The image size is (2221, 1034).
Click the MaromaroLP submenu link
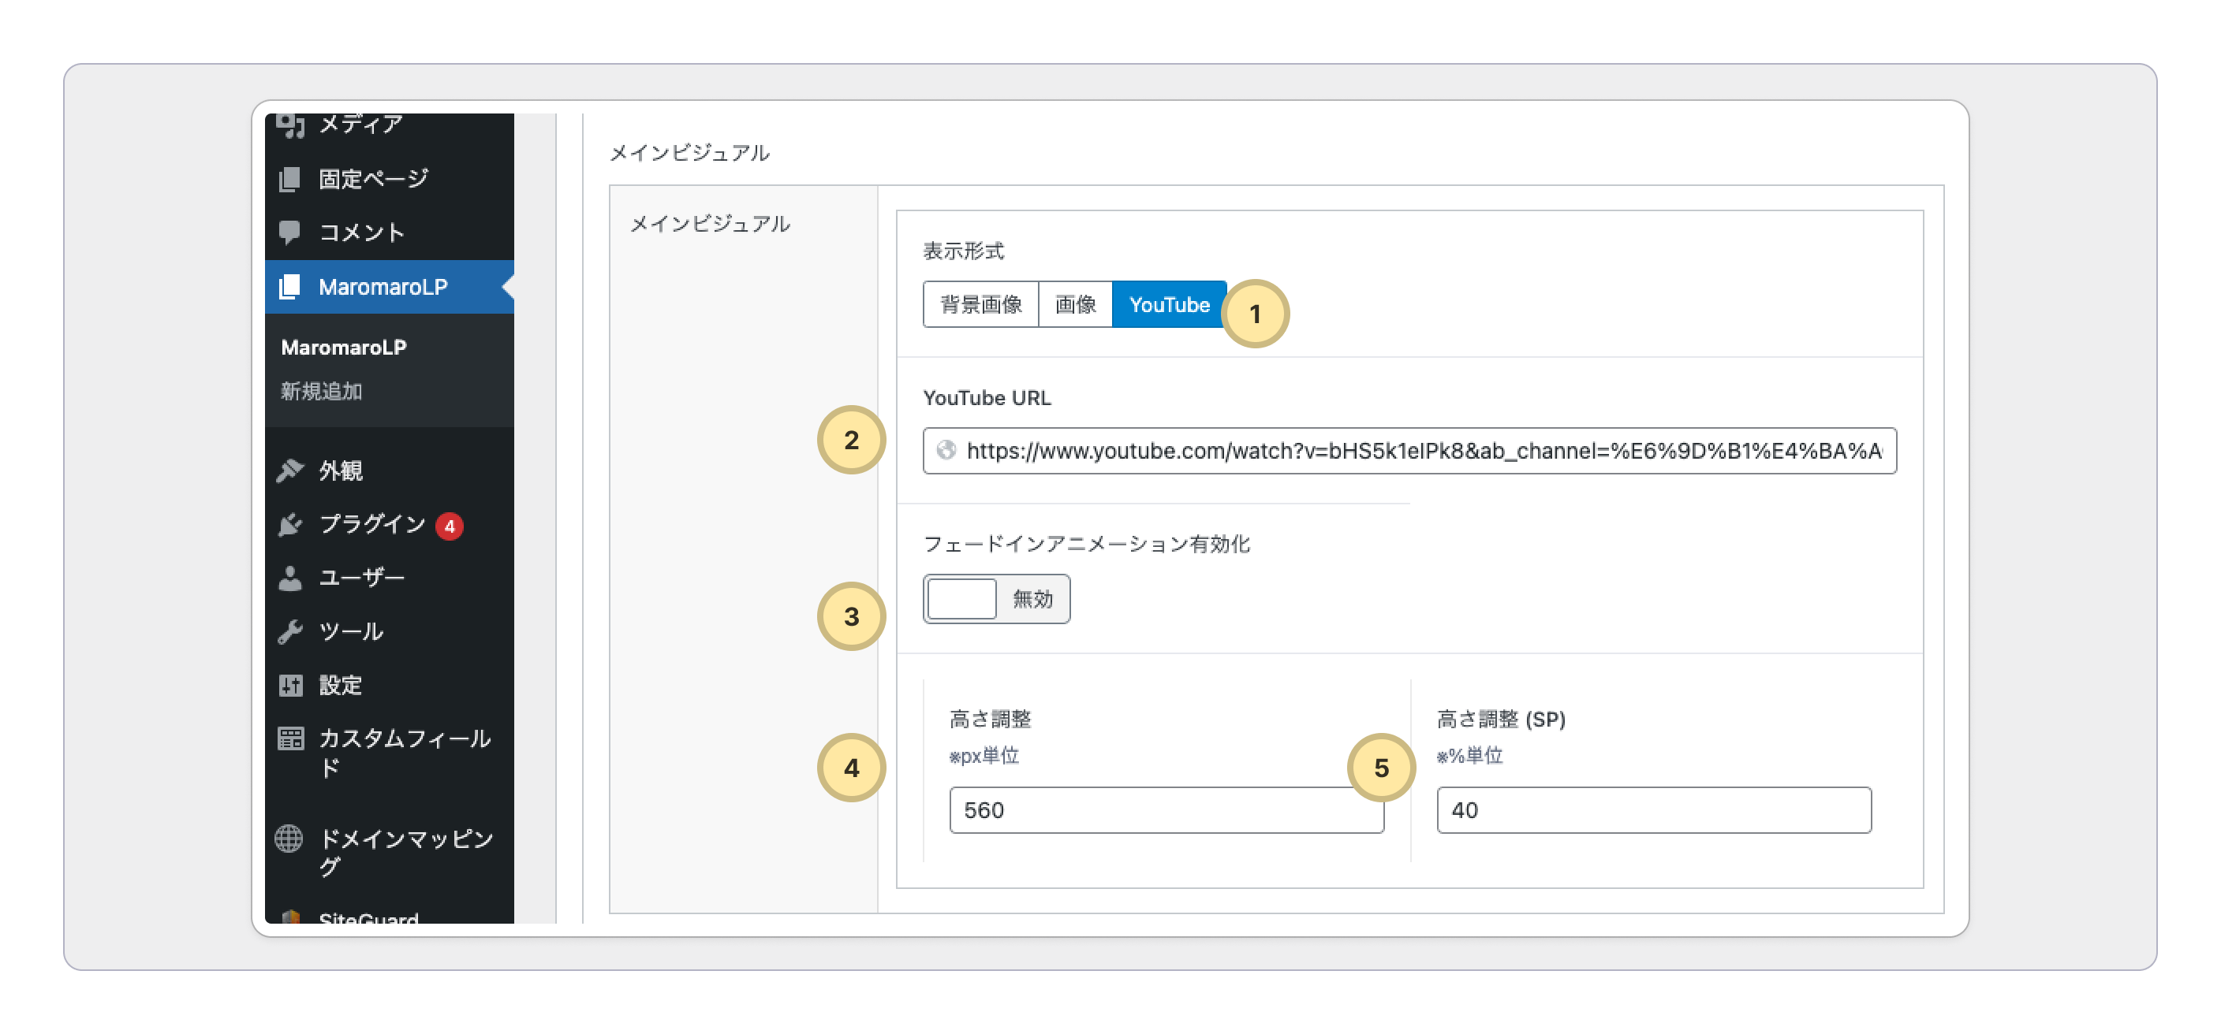(x=343, y=348)
